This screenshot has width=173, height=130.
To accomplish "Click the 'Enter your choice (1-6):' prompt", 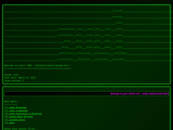I will pyautogui.click(x=20, y=129).
